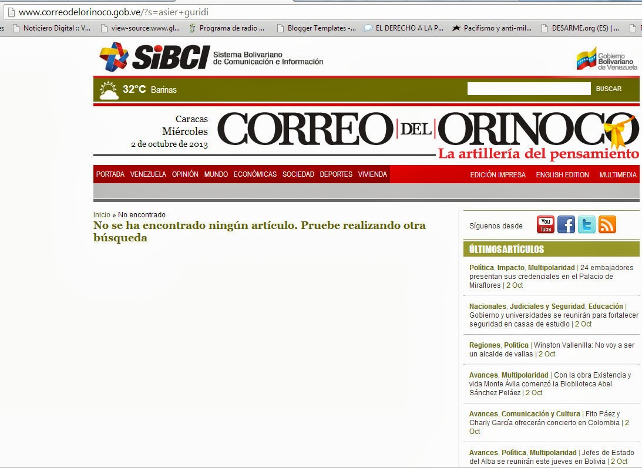
Task: Open the Noticiero Digital bookmark
Action: pyautogui.click(x=52, y=28)
